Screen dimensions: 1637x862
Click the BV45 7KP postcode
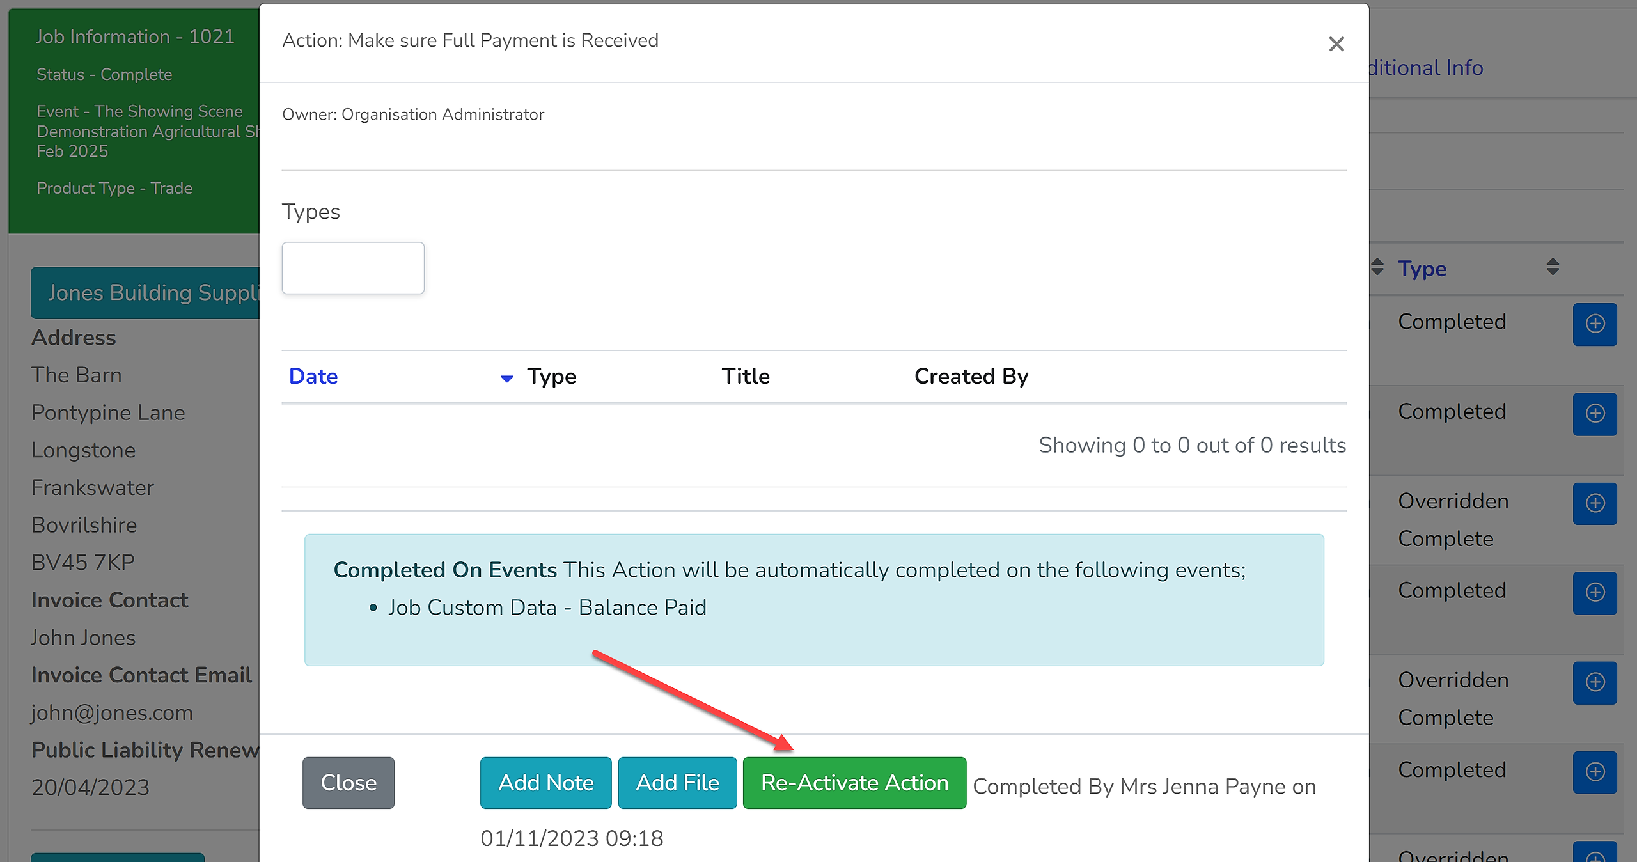pos(83,562)
